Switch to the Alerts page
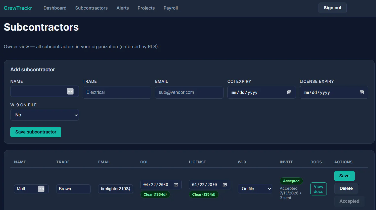Image resolution: width=376 pixels, height=210 pixels. [123, 8]
